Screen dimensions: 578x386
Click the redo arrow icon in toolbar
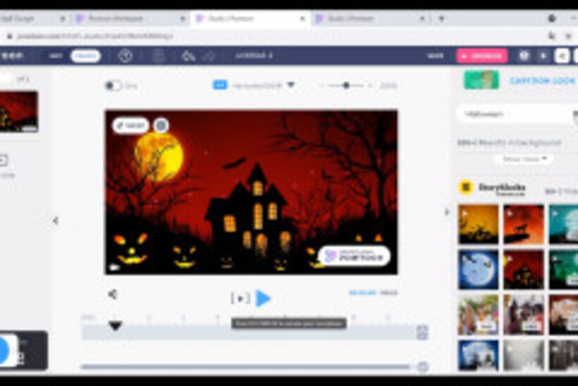(209, 56)
